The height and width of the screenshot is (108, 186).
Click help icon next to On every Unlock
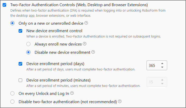[72, 93]
